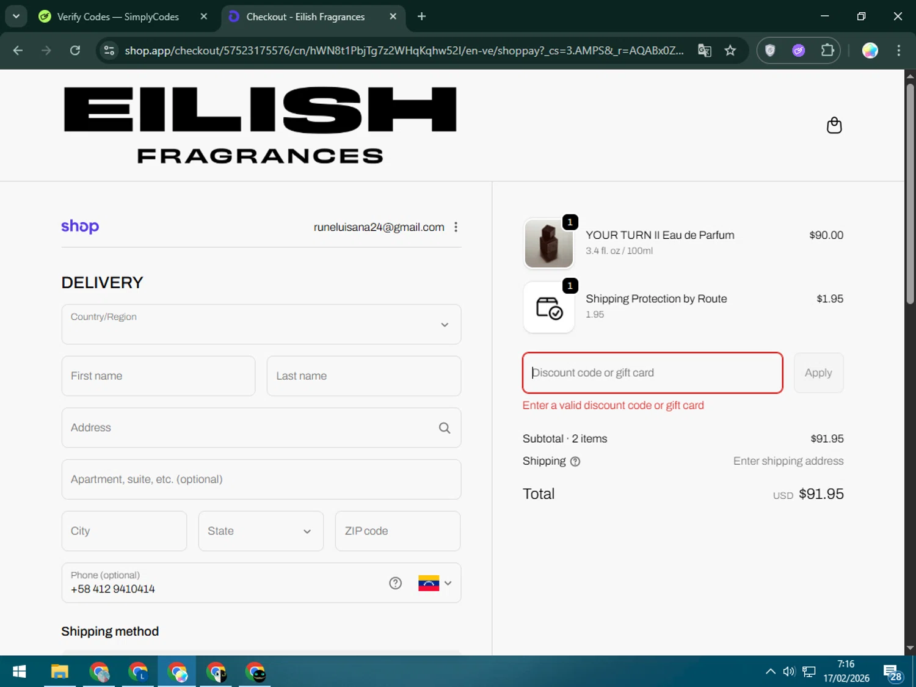Open the network tray icon

[x=809, y=672]
